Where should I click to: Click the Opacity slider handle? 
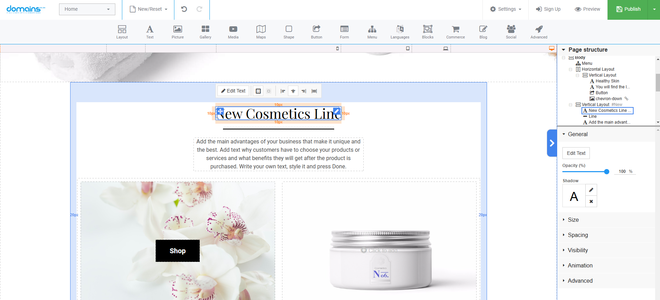pyautogui.click(x=607, y=171)
